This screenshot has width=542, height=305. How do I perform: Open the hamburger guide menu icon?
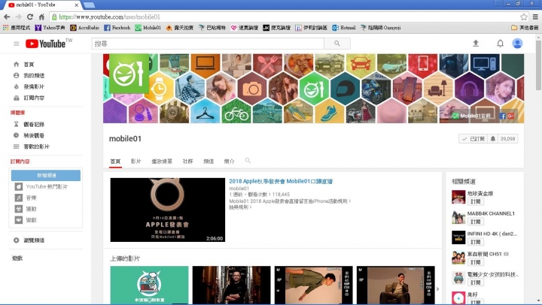(17, 44)
